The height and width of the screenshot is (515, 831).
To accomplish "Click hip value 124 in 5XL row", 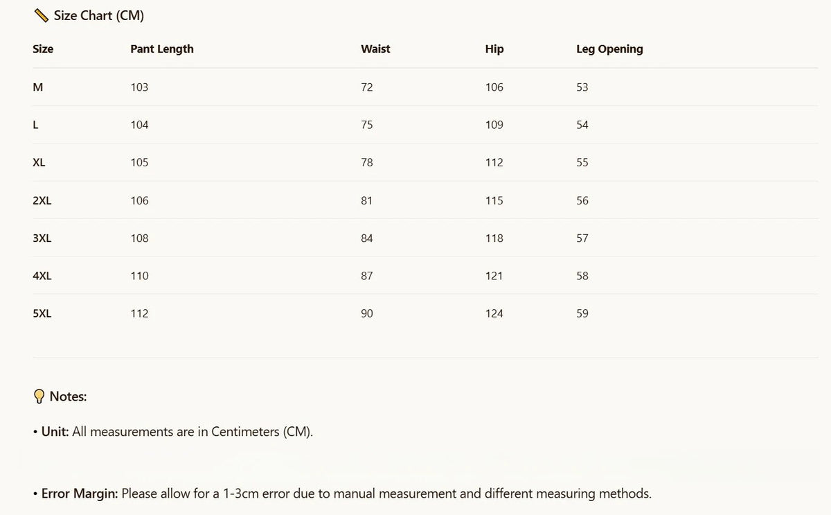I will [x=494, y=313].
